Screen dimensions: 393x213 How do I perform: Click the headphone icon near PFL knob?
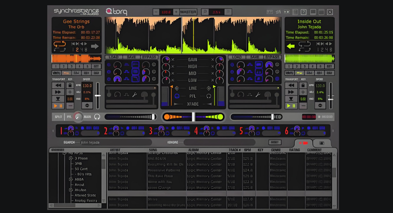coord(97,117)
